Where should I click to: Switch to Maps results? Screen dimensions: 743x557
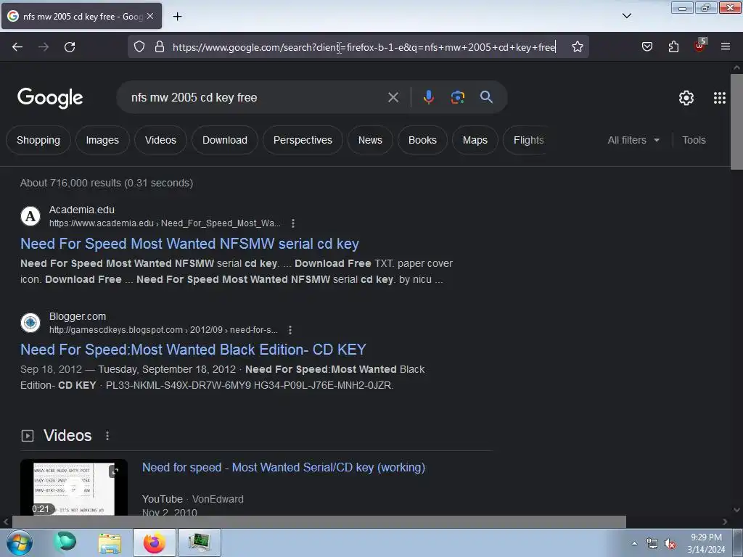pyautogui.click(x=475, y=140)
